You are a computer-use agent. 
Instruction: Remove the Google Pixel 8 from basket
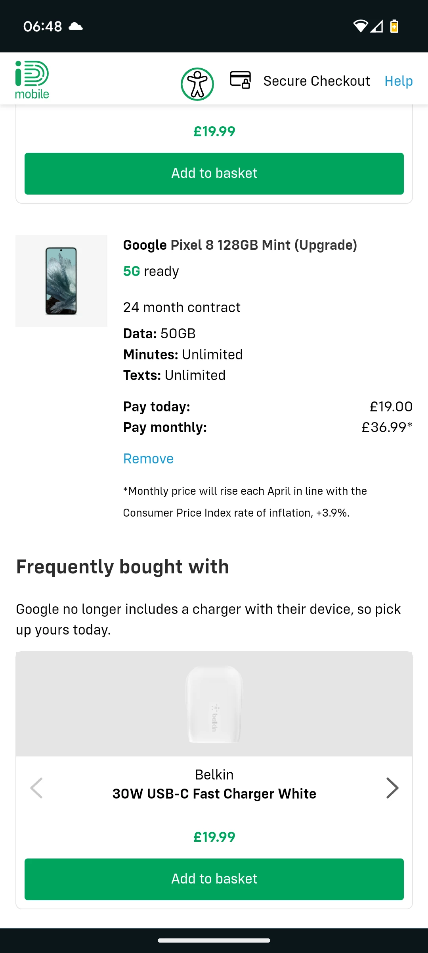pyautogui.click(x=148, y=459)
